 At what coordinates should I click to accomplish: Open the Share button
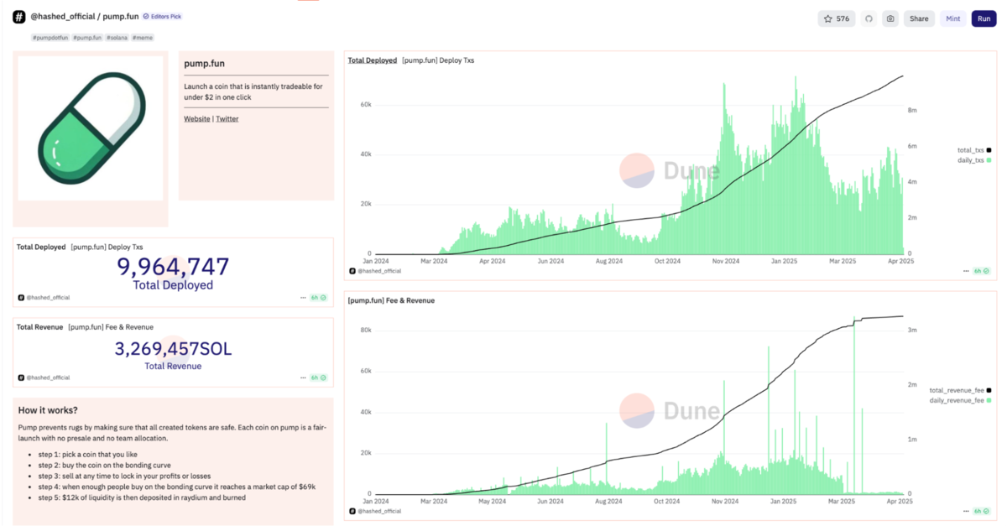tap(919, 18)
